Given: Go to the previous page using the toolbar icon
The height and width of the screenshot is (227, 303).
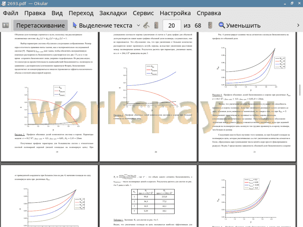Looking at the screenshot, I should tap(156, 25).
